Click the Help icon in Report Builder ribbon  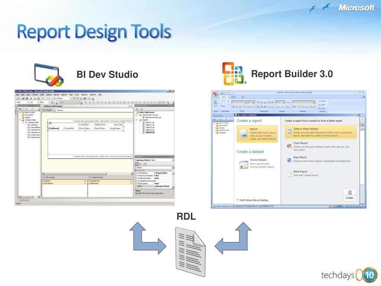tap(364, 97)
